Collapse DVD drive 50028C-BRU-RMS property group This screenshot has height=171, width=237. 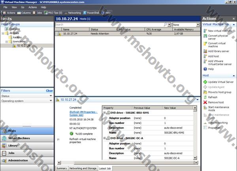tap(104, 113)
